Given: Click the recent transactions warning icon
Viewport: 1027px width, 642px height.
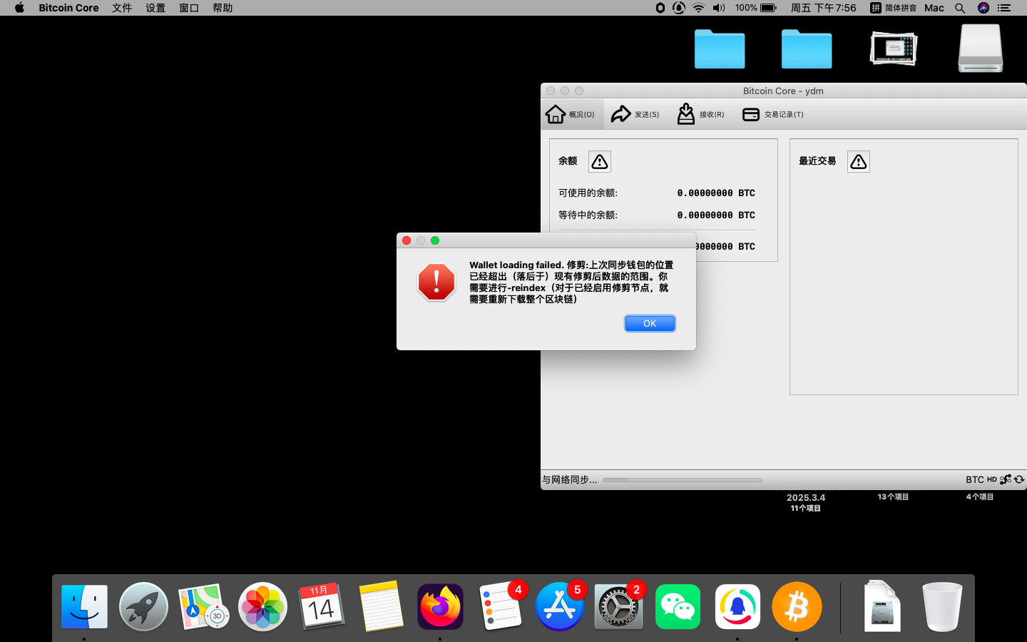Looking at the screenshot, I should tap(859, 162).
